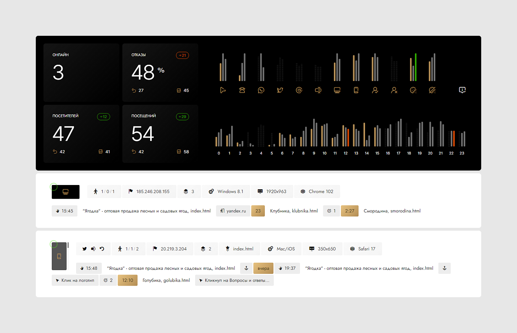
Task: Select the user with checkmark icon
Action: click(375, 90)
